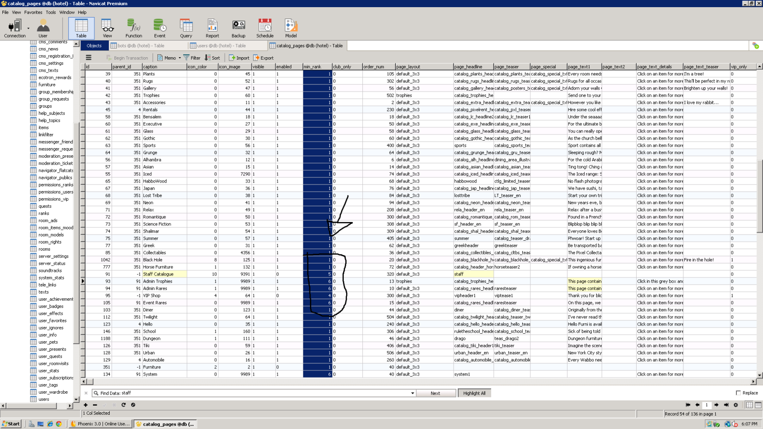Click the Start button
This screenshot has width=763, height=429.
[11, 424]
